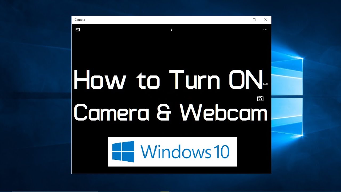Minimize the Camera window
The width and height of the screenshot is (341, 192).
(x=243, y=20)
